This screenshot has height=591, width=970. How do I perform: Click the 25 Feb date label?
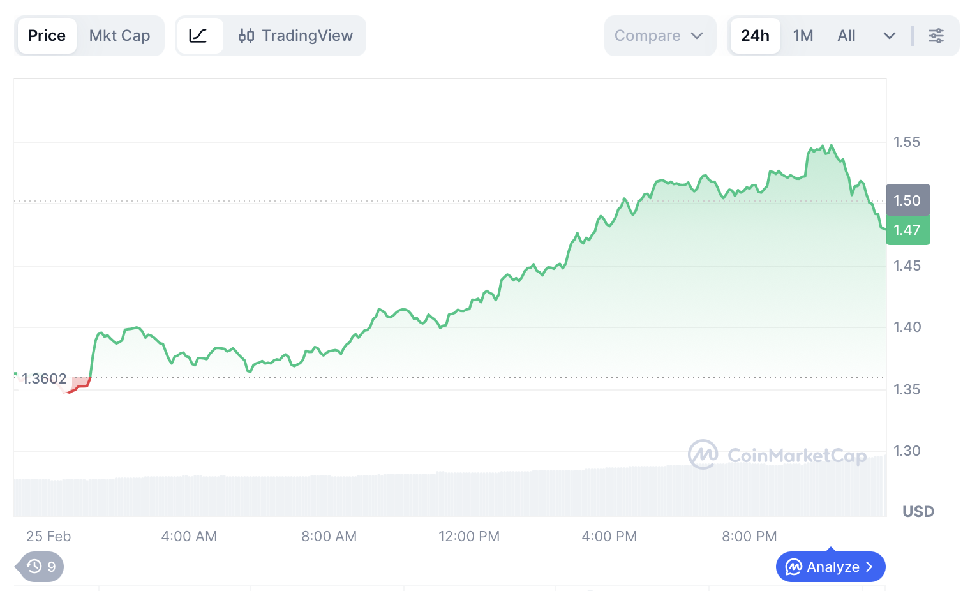pyautogui.click(x=48, y=537)
